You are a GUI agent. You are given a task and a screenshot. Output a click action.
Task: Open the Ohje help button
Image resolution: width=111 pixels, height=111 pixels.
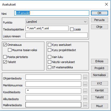(x=100, y=27)
